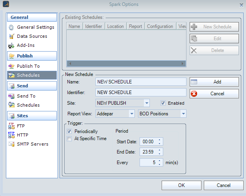
Task: Open Data Sources page
Action: pos(32,36)
